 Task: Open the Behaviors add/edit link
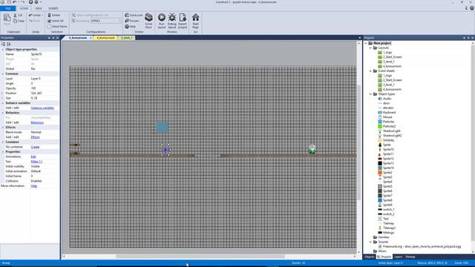pos(37,122)
